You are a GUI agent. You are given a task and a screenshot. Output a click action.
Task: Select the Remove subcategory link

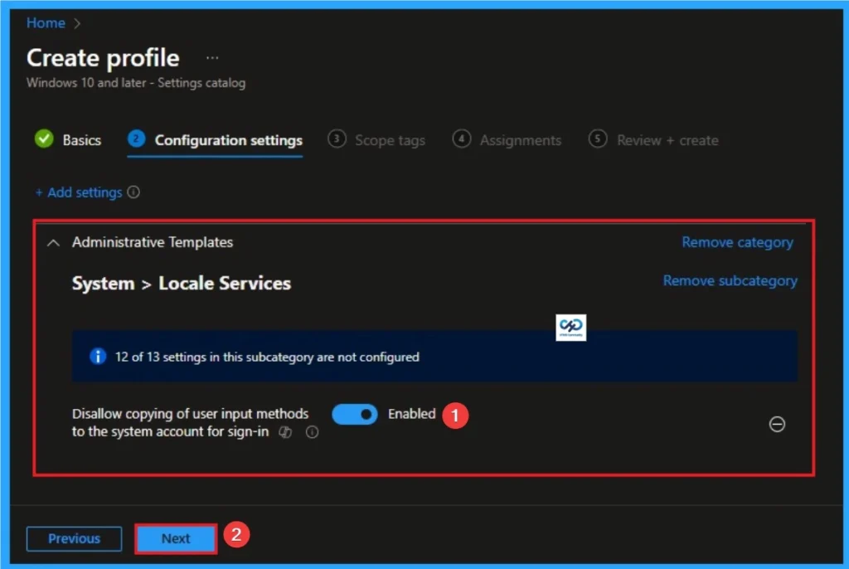click(730, 280)
